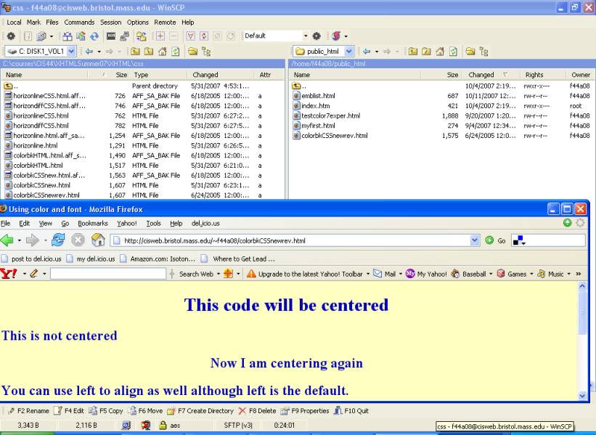Refresh the local panel directory listing
Viewport: 596px width, 435px height.
click(175, 52)
